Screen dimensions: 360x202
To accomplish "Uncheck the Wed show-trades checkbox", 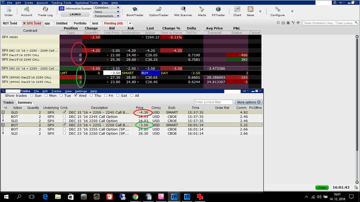I will click(76, 95).
